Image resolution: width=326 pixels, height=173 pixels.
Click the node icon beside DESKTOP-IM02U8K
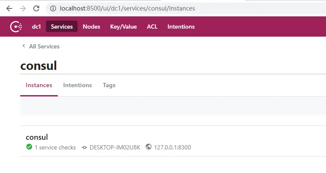click(84, 147)
